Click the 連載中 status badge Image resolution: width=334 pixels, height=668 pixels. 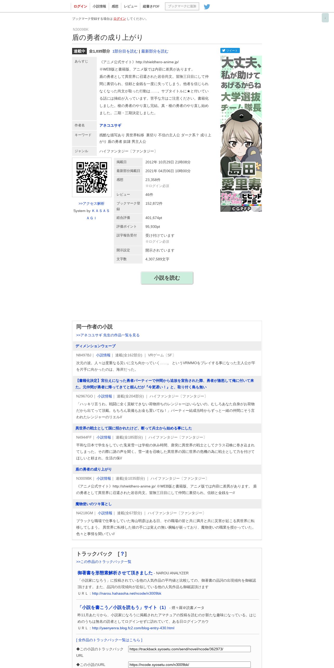click(x=79, y=51)
